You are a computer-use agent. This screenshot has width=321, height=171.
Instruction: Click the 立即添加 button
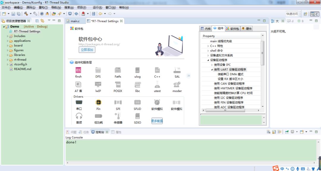pos(87,50)
